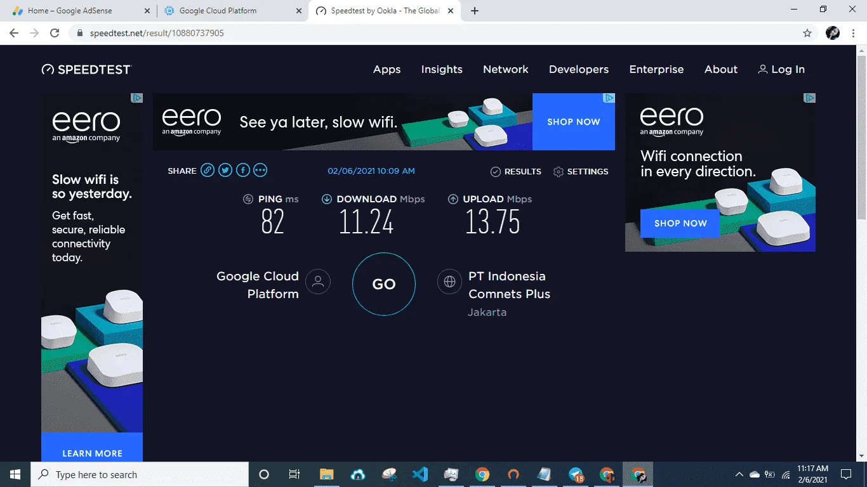
Task: Reload the Speedtest page
Action: pos(55,33)
